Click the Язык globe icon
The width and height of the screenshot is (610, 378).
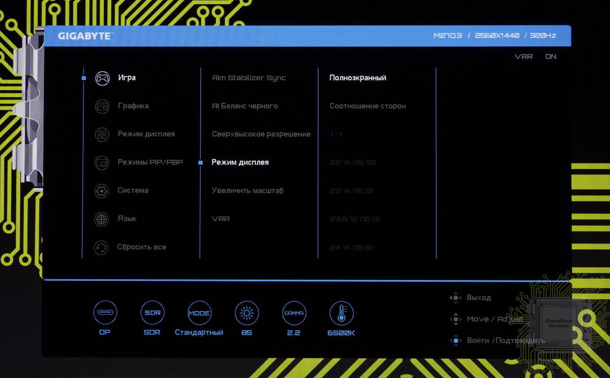point(101,219)
